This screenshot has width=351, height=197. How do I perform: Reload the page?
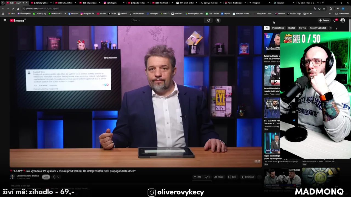13,8
